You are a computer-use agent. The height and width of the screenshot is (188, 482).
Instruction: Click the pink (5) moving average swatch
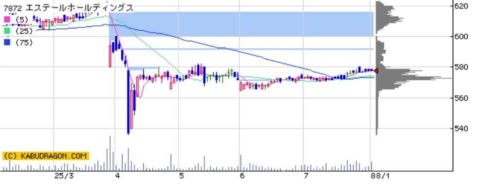click(x=7, y=20)
